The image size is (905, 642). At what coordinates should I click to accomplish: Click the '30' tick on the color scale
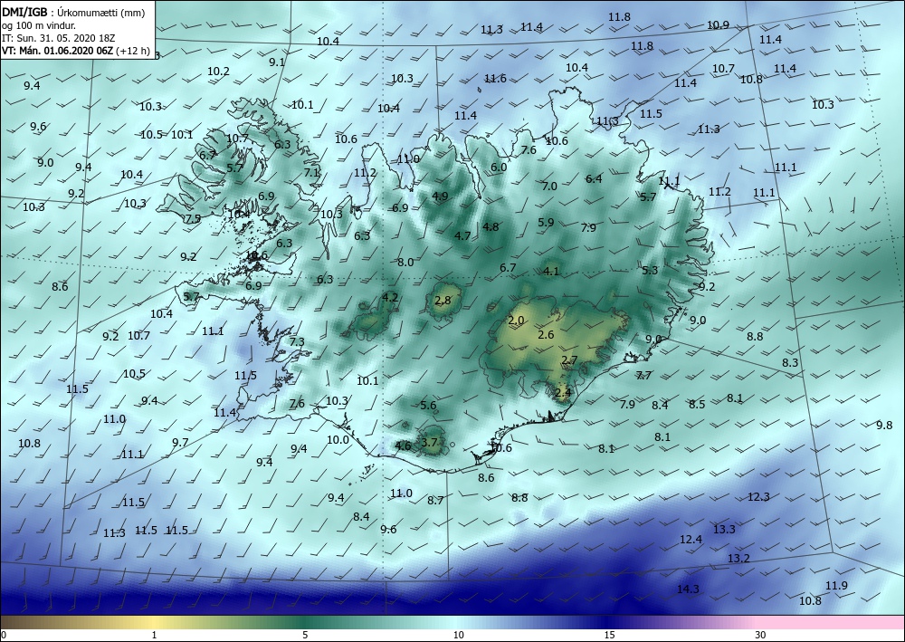761,635
